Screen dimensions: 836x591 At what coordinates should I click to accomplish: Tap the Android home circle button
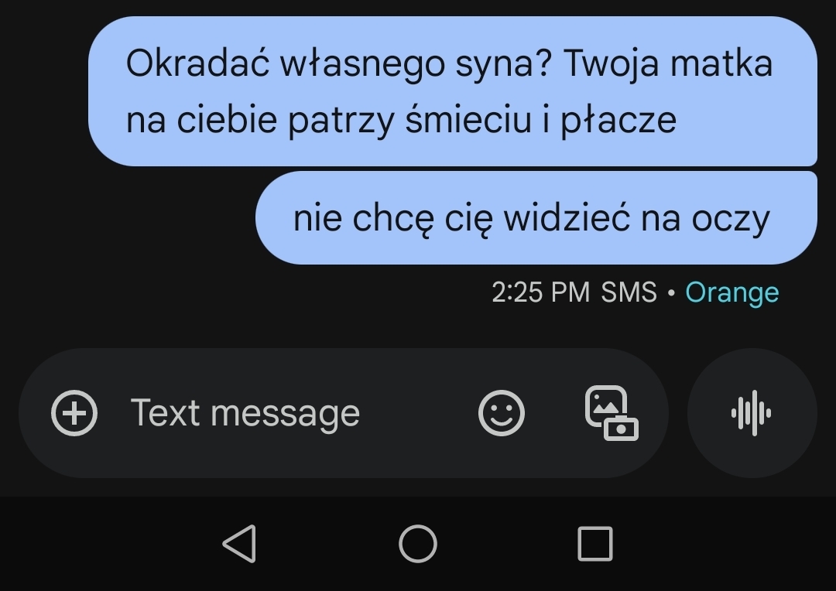(418, 544)
